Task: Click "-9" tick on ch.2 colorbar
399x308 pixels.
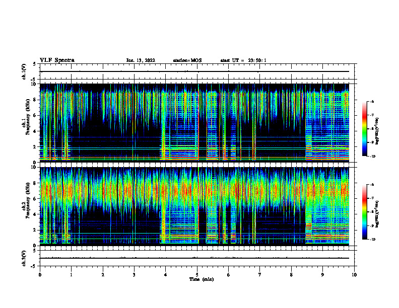Action: click(x=372, y=225)
